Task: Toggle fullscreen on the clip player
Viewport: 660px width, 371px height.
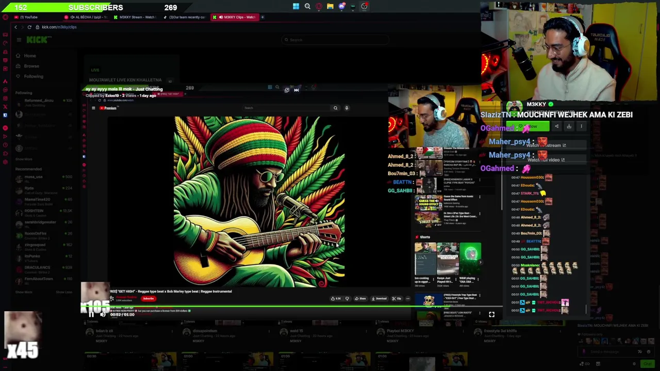Action: tap(491, 314)
